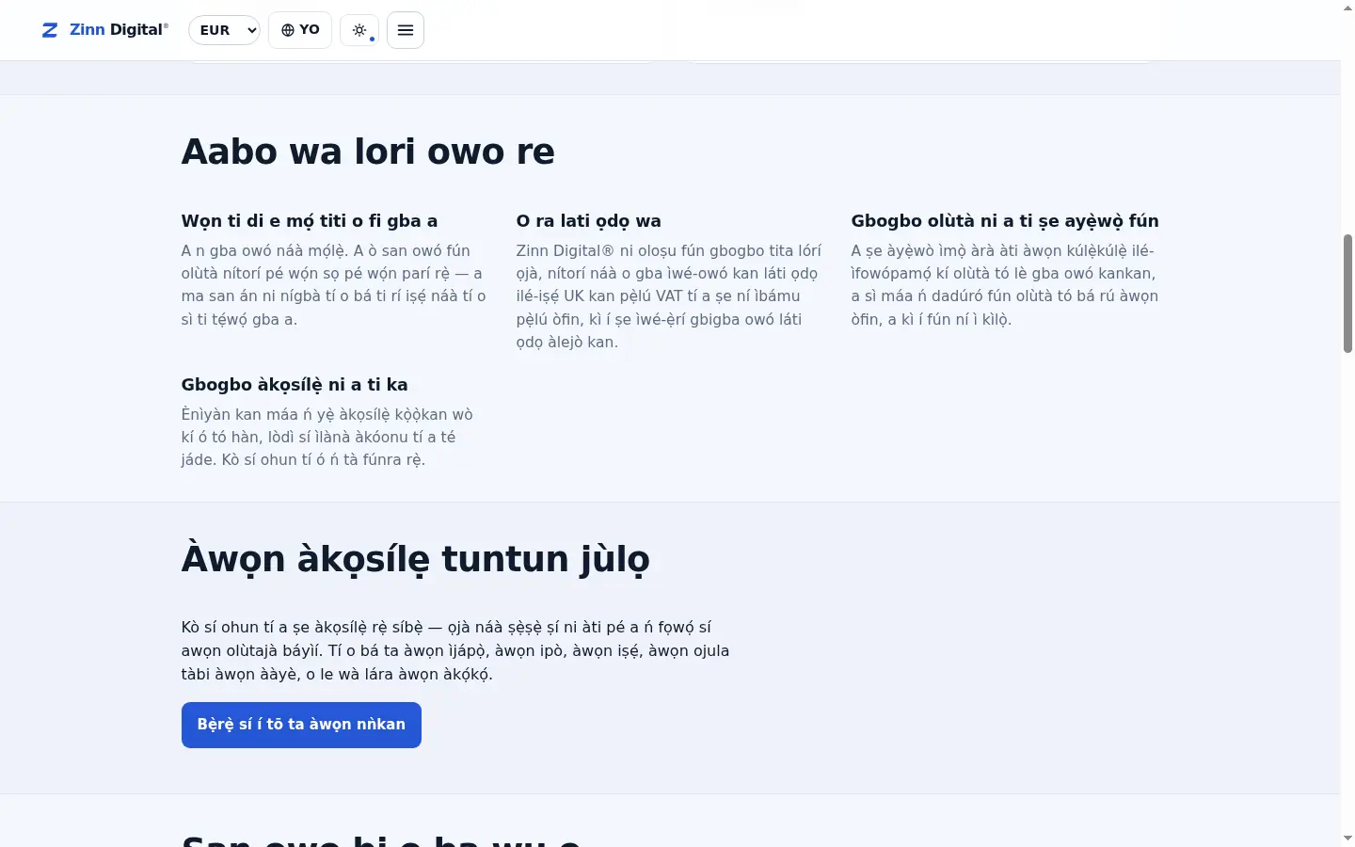Click the paragraph starting 'Ènìyàn kan máa ń yẹ̀'
Screen dimensions: 1355x847
327,438
